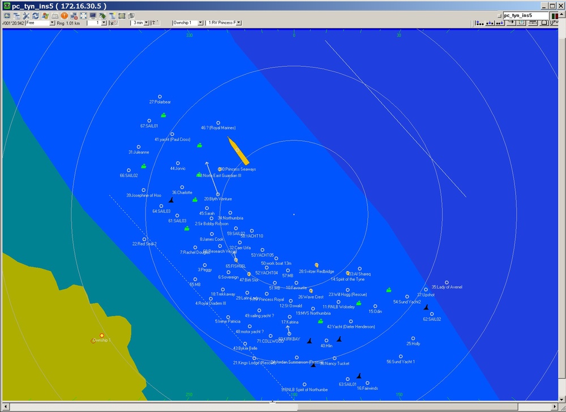
Task: Open the Ownship 1 selection dropdown
Action: (200, 23)
